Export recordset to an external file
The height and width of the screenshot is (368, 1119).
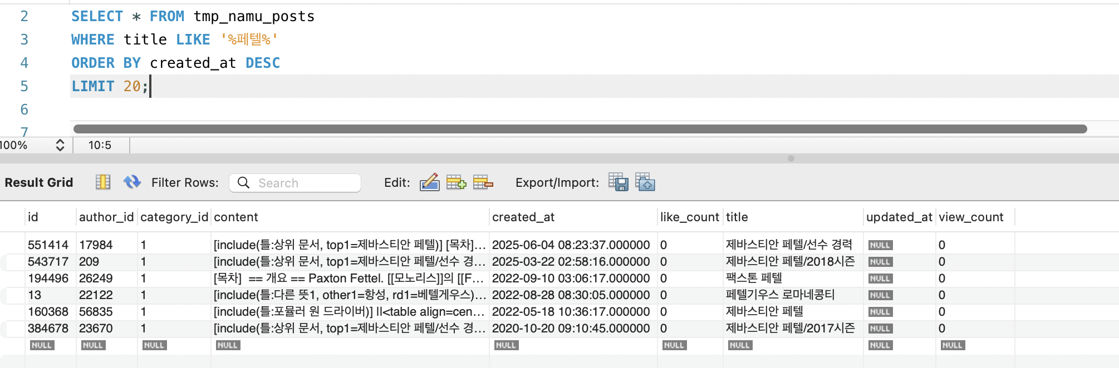pyautogui.click(x=619, y=182)
